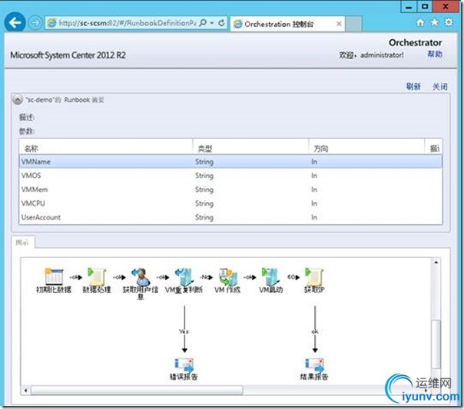Click the VM作成 activity icon
Image resolution: width=464 pixels, height=409 pixels.
pyautogui.click(x=227, y=276)
